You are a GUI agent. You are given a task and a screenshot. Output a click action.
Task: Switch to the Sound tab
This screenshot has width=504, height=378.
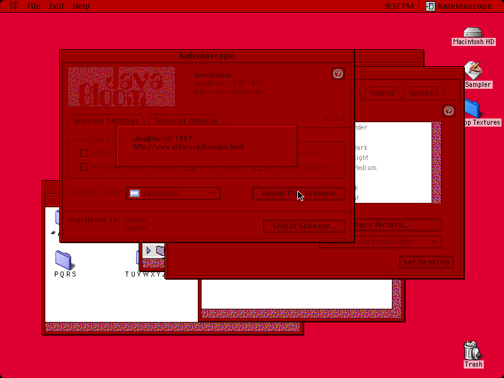point(382,93)
